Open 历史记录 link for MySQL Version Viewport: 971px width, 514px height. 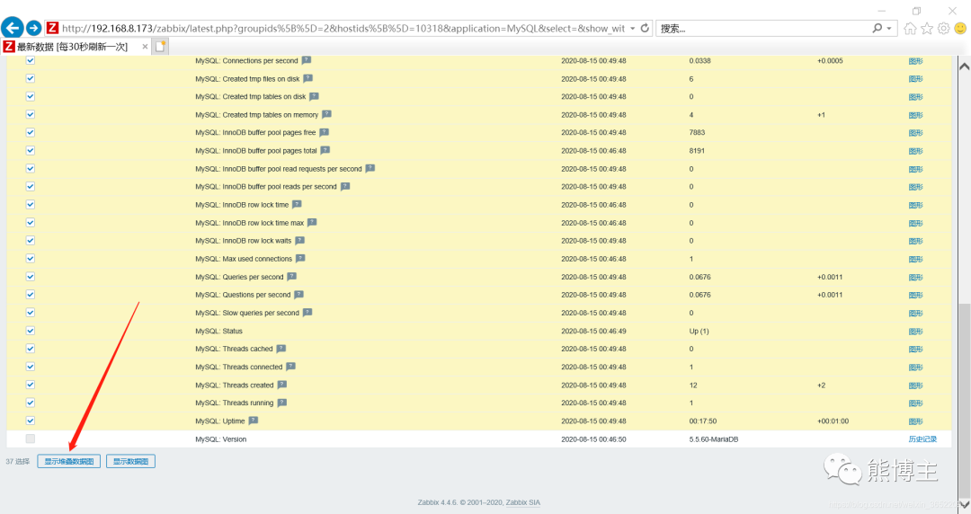[922, 439]
